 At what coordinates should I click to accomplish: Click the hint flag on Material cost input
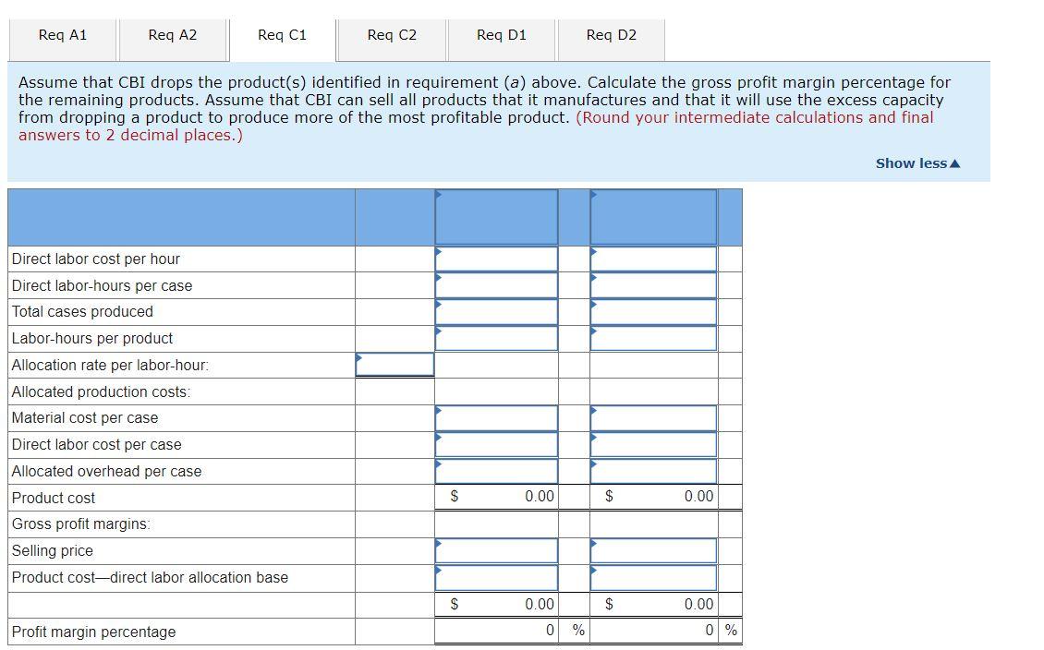coord(438,410)
